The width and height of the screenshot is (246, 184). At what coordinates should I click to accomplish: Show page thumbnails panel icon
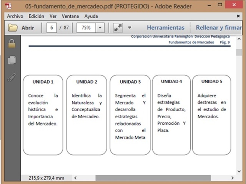click(12, 60)
